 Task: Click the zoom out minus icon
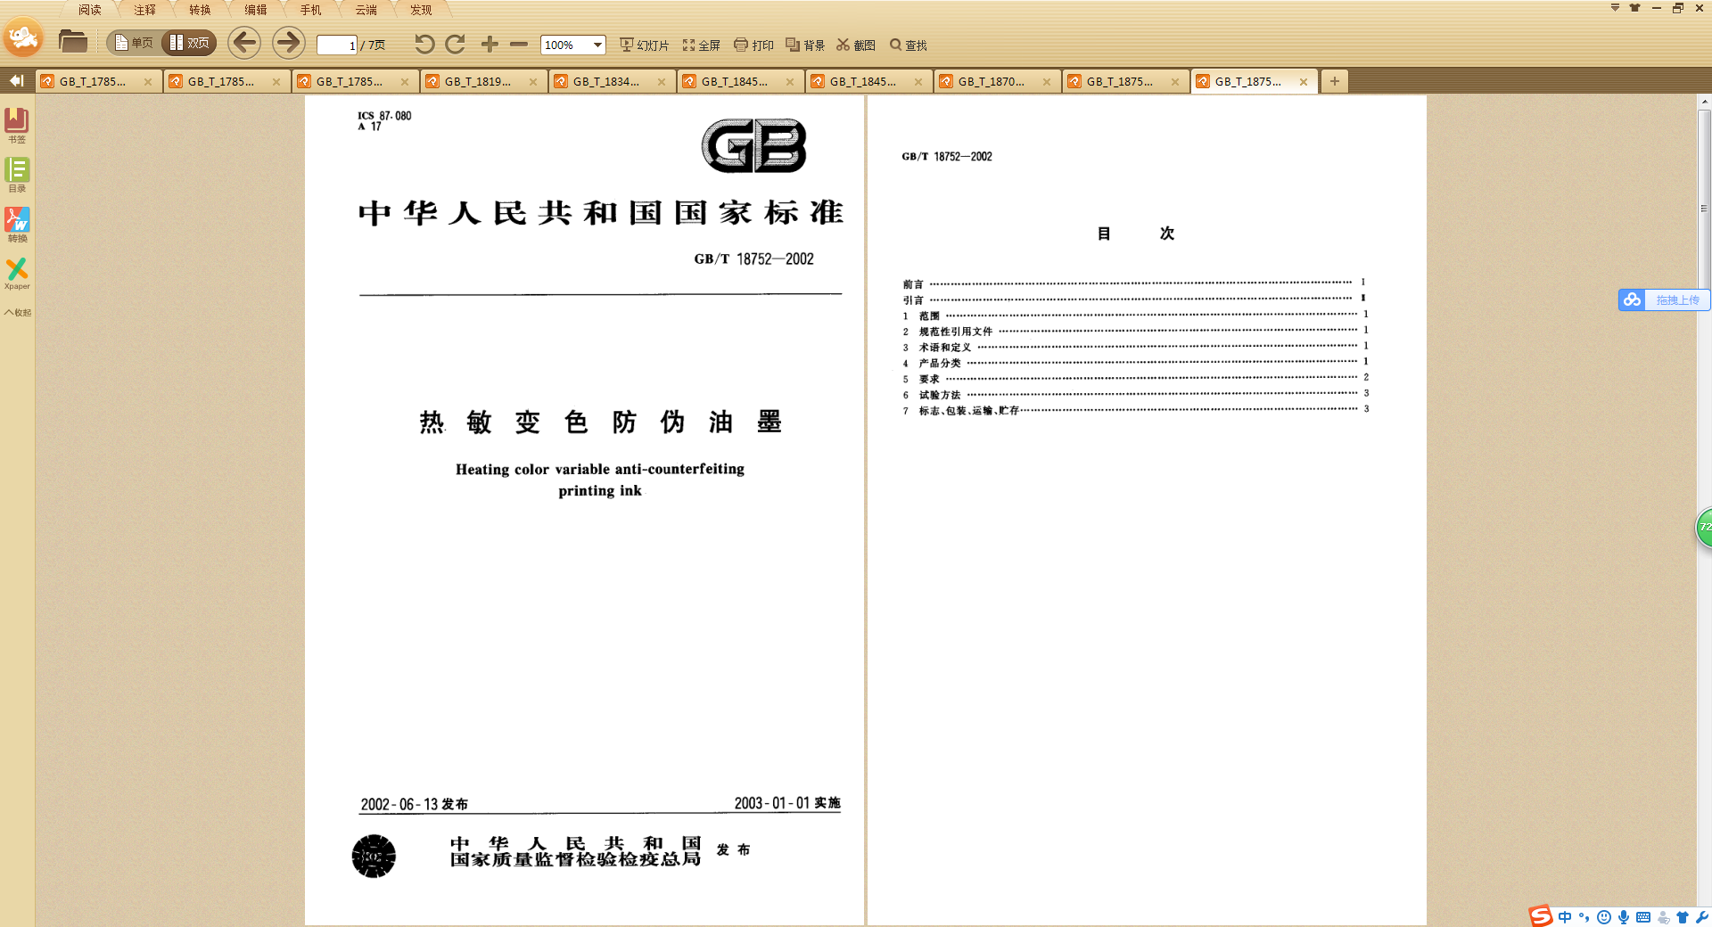(519, 45)
